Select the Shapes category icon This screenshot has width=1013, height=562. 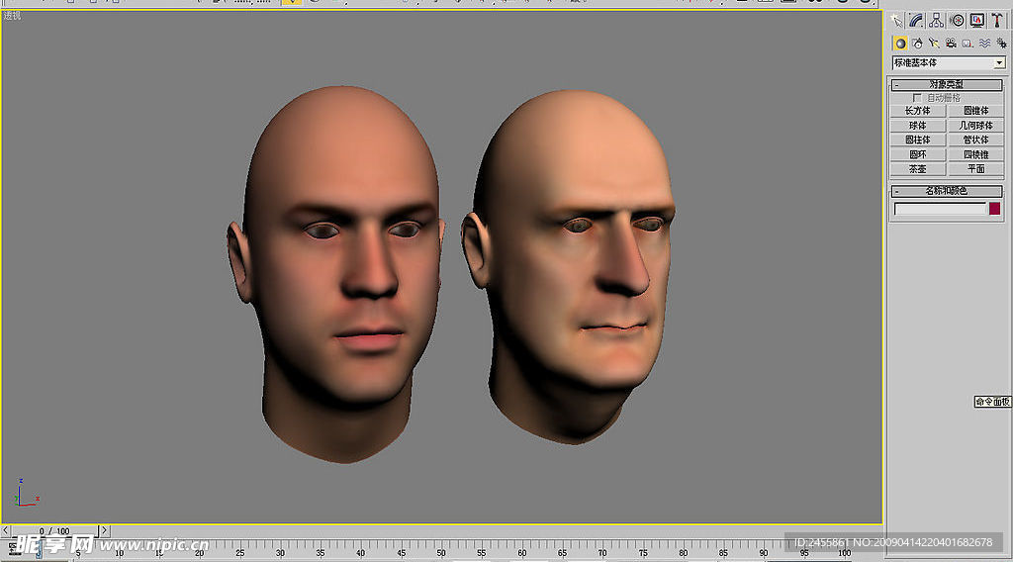[917, 44]
